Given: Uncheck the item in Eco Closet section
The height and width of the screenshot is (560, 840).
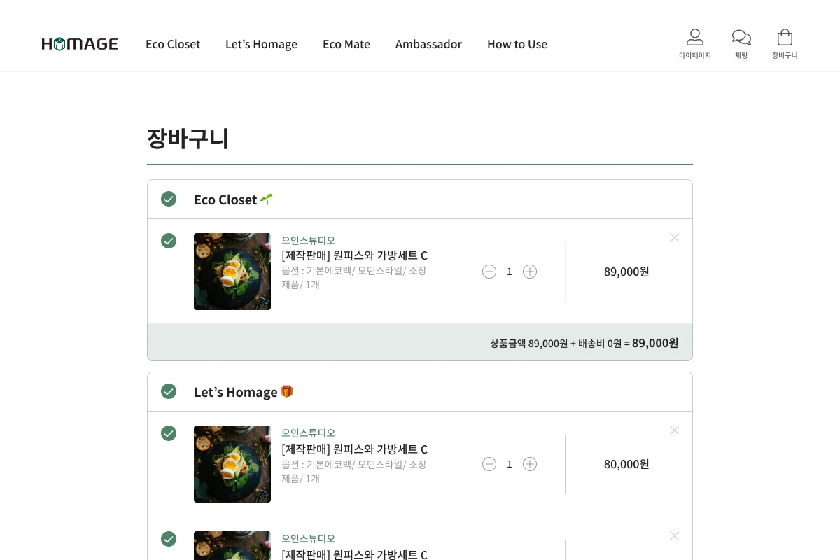Looking at the screenshot, I should point(169,241).
